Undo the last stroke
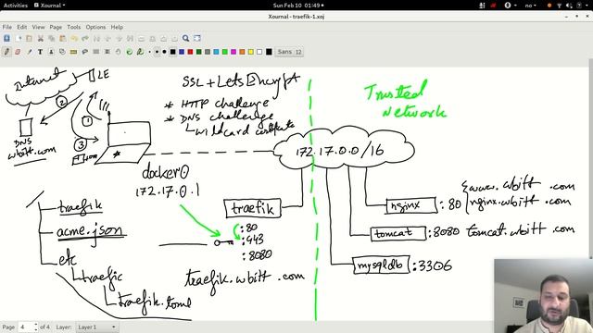The image size is (593, 333). pos(74,38)
